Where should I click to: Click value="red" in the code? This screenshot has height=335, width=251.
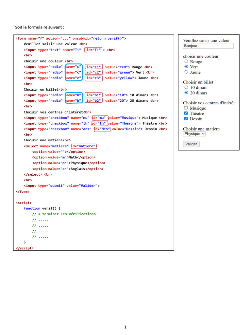pos(117,67)
